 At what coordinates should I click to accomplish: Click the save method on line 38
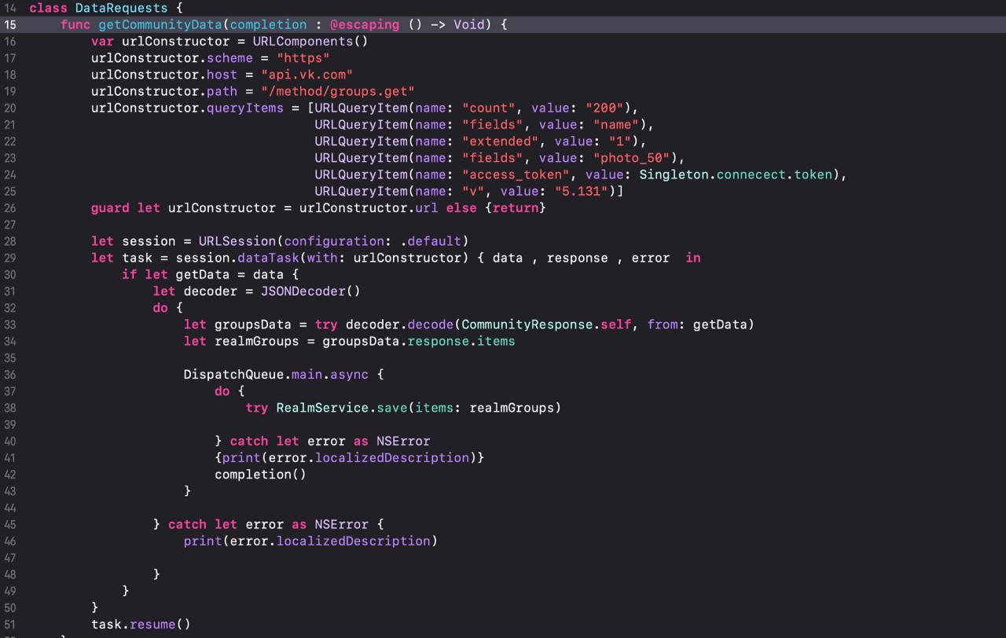391,408
